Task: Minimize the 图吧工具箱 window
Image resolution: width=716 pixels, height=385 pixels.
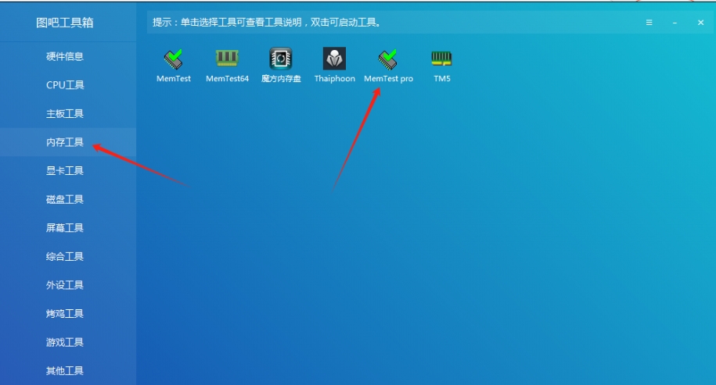Action: [675, 23]
